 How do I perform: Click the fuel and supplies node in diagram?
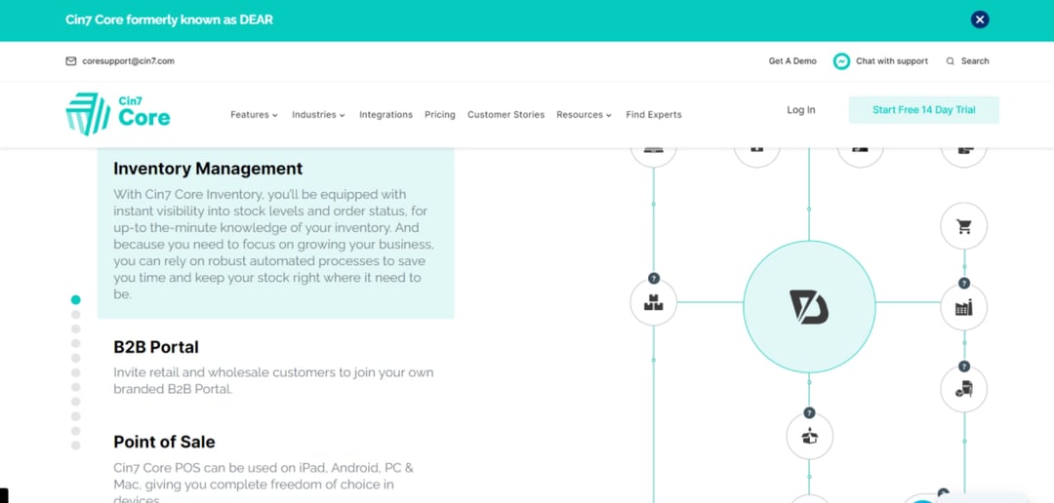pyautogui.click(x=964, y=389)
